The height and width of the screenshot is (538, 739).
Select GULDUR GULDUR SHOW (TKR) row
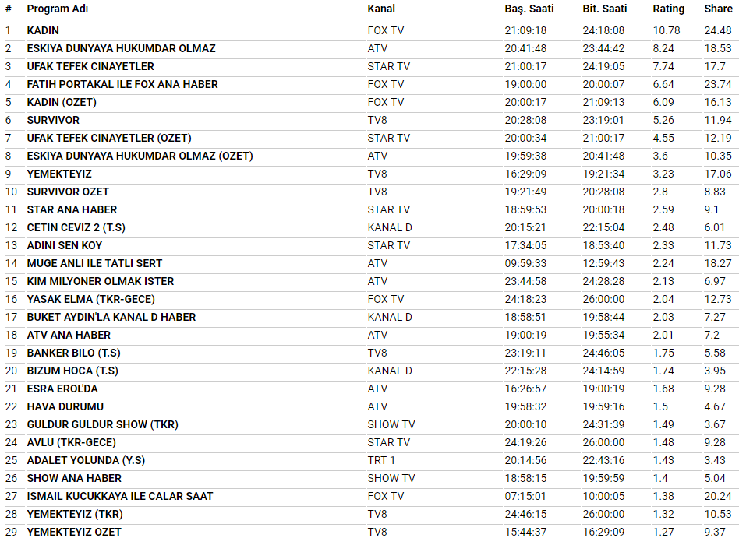[102, 424]
